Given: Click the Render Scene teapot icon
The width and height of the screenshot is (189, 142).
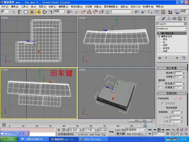Looking at the screenshot, I should 177,12.
